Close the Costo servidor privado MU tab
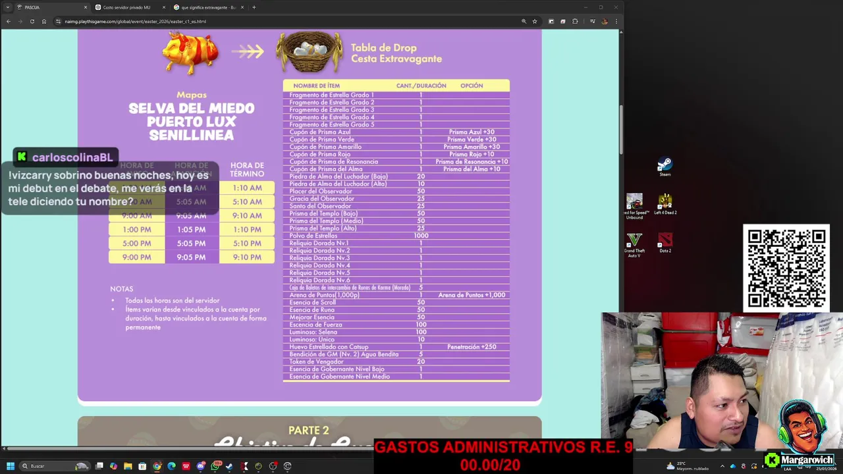Image resolution: width=843 pixels, height=474 pixels. click(164, 7)
